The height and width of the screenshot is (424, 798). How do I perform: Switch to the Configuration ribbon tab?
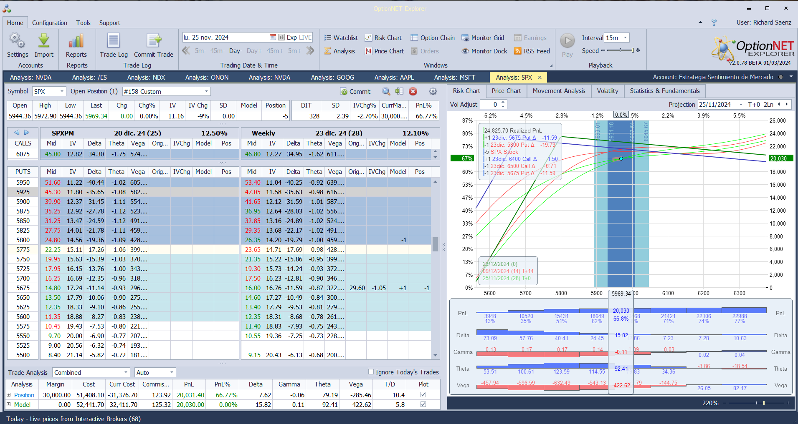click(49, 23)
